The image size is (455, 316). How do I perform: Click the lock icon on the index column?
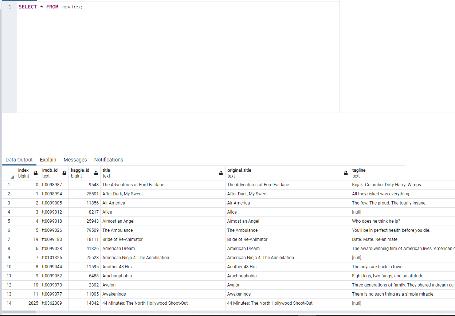coord(35,173)
